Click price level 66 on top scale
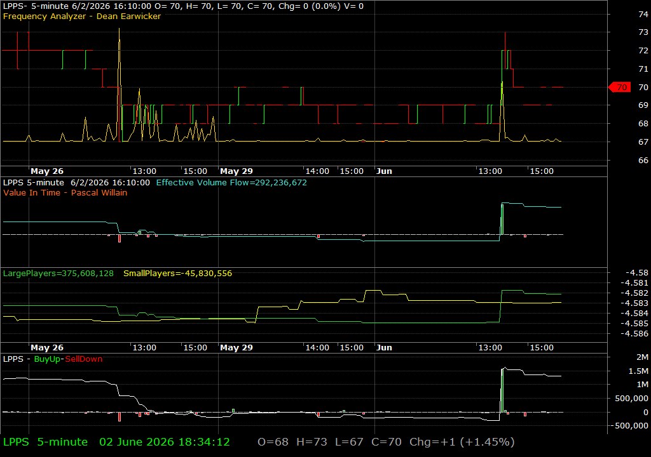 pos(643,161)
